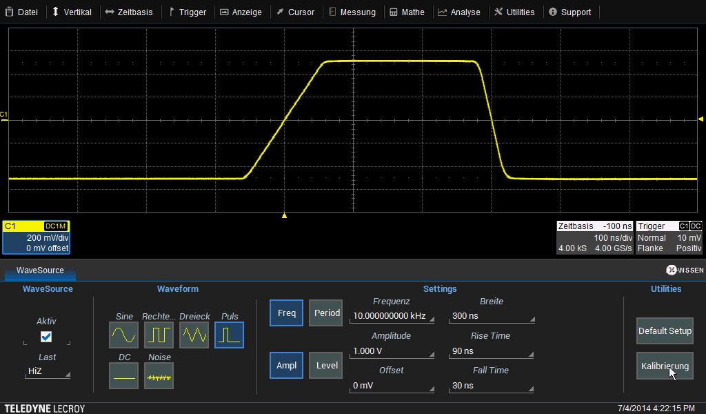Open the Rise Time value field
The height and width of the screenshot is (414, 706).
tap(491, 351)
